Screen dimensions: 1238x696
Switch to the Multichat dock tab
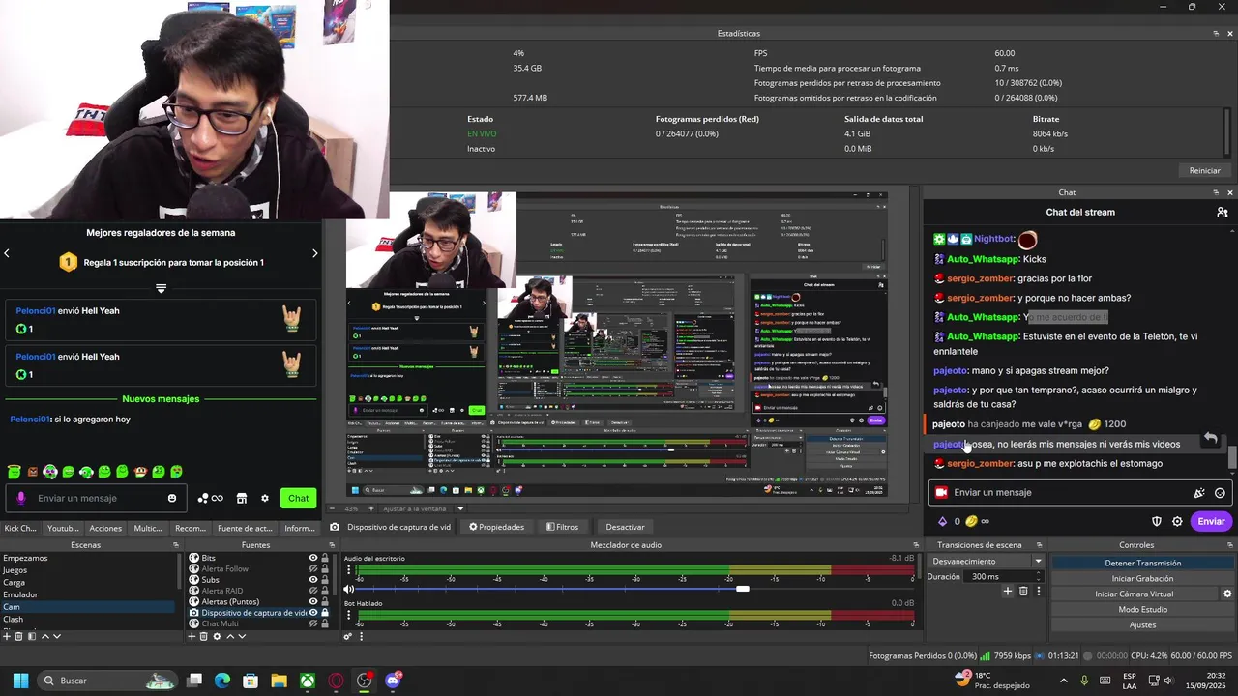point(148,528)
